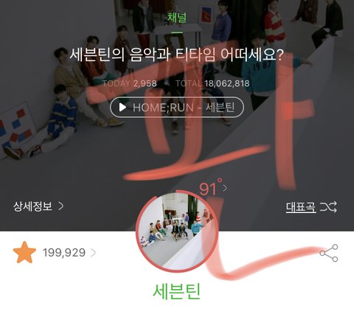The image size is (354, 314).
Task: Click the TODAY 2,958 visitor count
Action: pos(129,83)
